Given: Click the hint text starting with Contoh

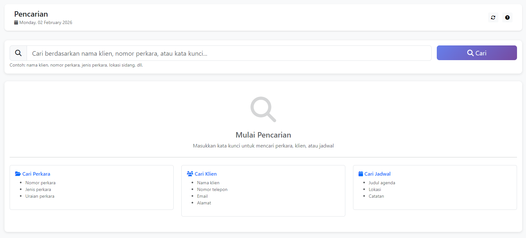Looking at the screenshot, I should click(x=76, y=65).
